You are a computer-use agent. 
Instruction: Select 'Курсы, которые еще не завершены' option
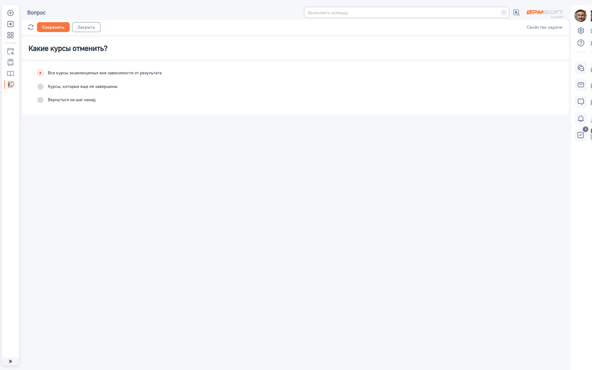tap(40, 87)
